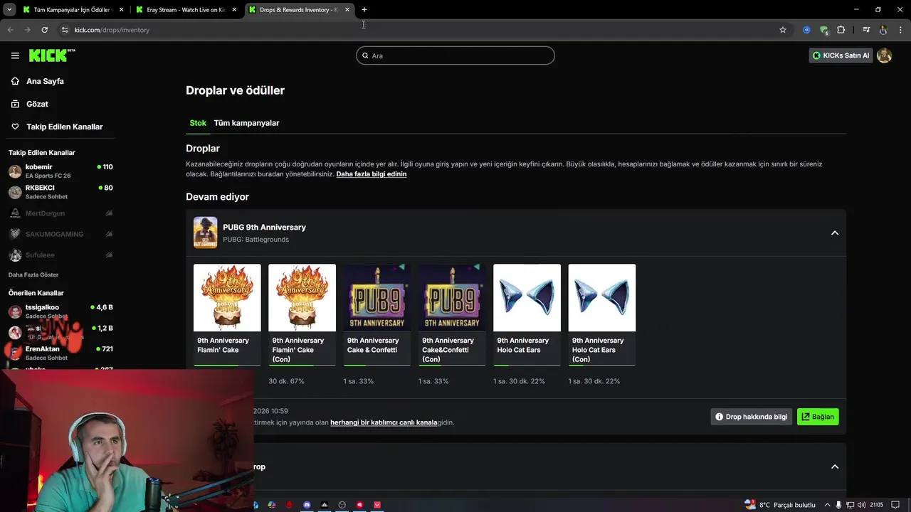Open the Kick user profile avatar
The image size is (911, 512).
(x=884, y=55)
